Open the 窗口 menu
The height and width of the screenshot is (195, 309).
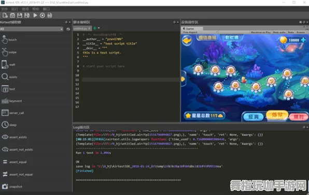(46, 9)
